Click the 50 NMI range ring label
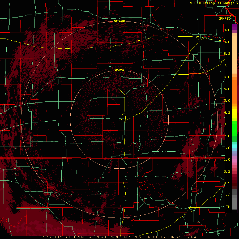The height and width of the screenshot is (239, 239). click(119, 70)
